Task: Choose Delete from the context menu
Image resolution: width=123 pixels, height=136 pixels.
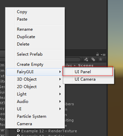Action: click(35, 44)
